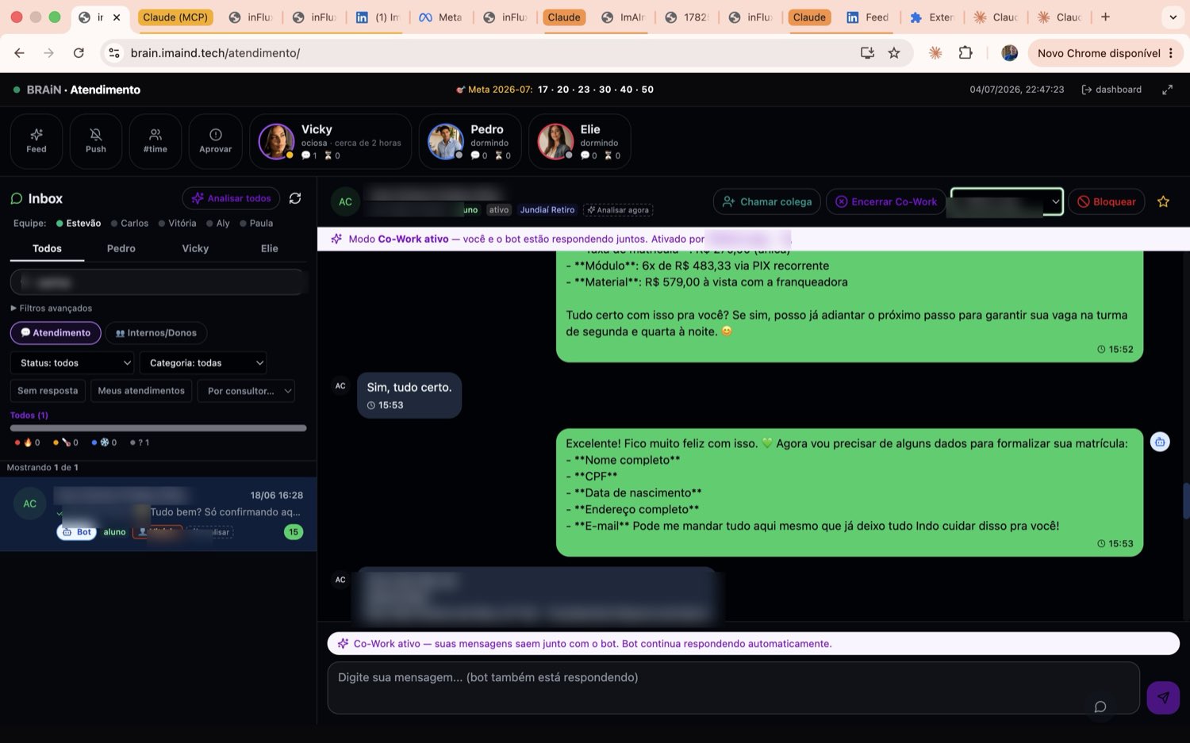Select team member Carlos
This screenshot has height=743, width=1190.
[x=129, y=224]
